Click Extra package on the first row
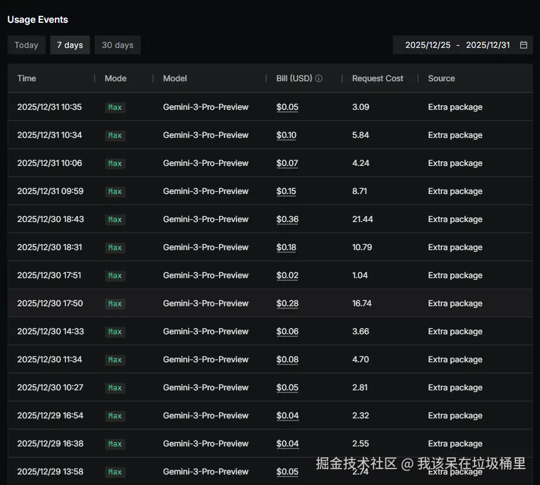 pos(455,107)
